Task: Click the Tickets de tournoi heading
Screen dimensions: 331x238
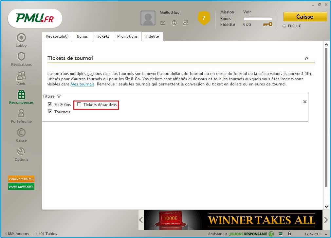Action: [x=70, y=58]
